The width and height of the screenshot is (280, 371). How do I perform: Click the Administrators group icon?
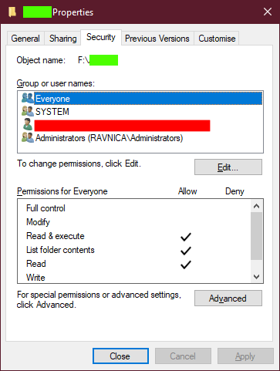28,137
